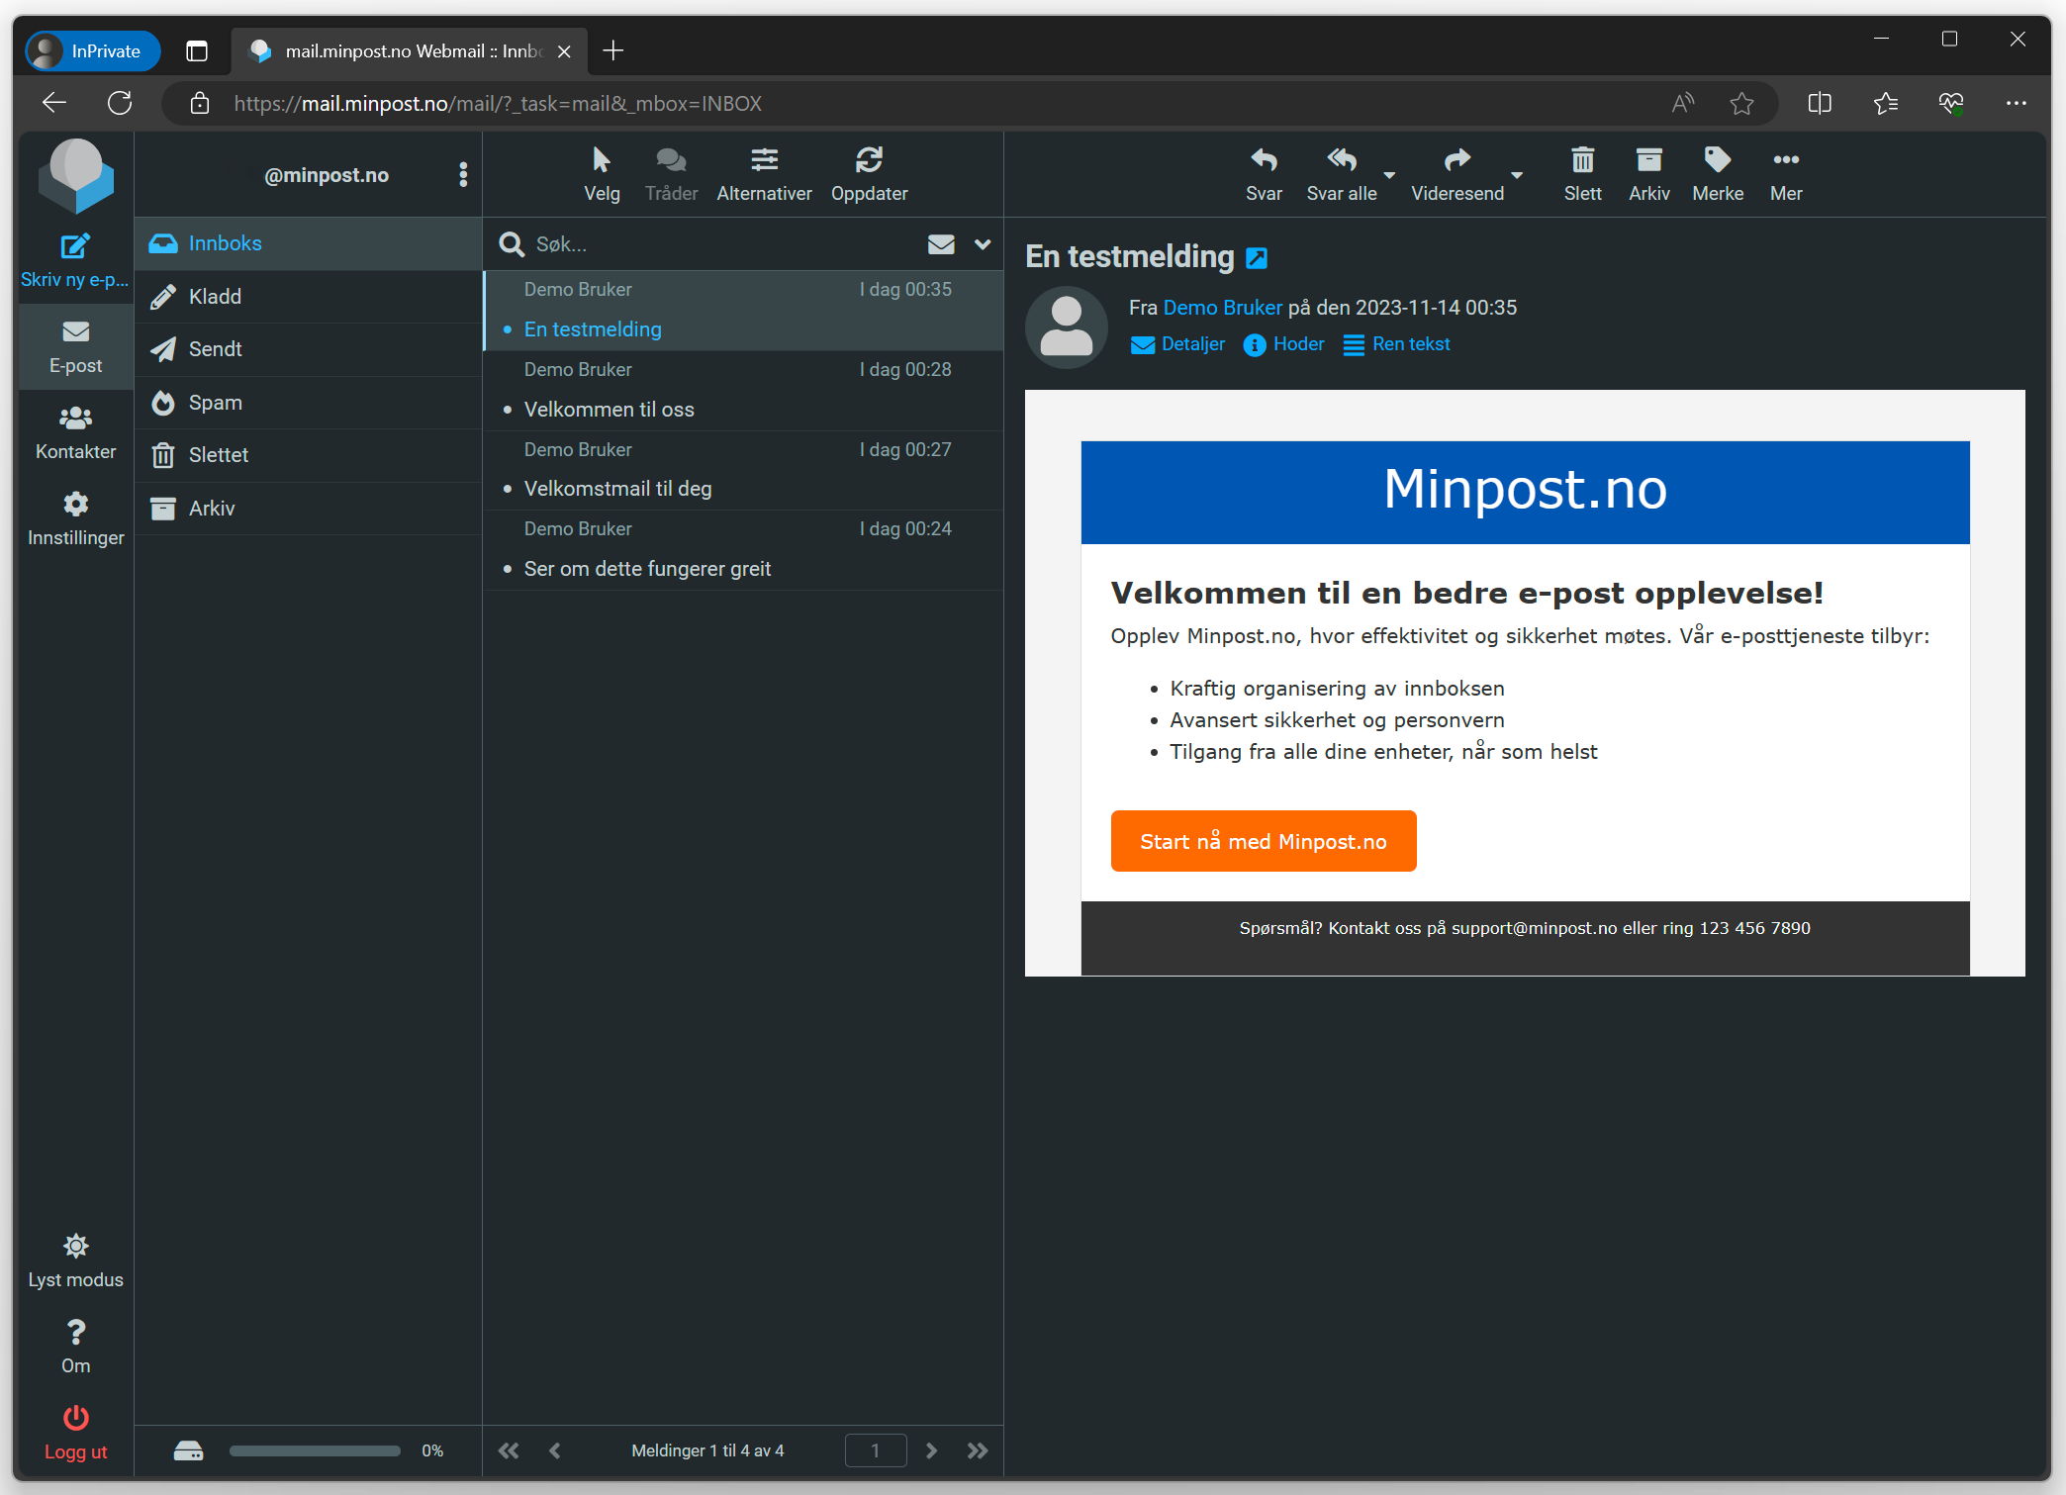Toggle the unread filter envelope in search bar

pos(941,244)
